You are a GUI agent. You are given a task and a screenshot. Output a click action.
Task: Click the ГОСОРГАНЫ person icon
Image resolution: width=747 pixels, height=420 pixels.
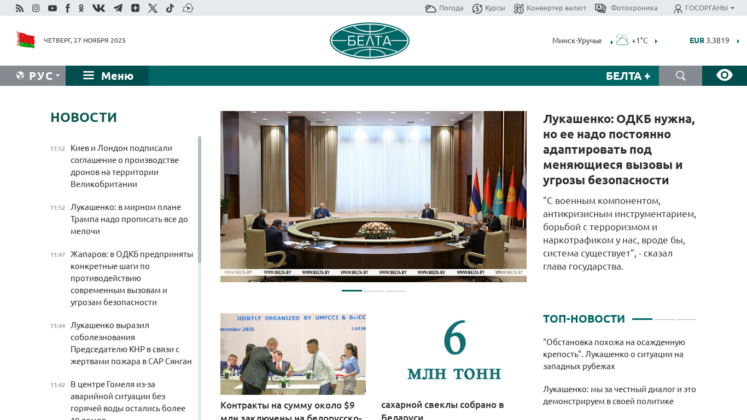(678, 8)
